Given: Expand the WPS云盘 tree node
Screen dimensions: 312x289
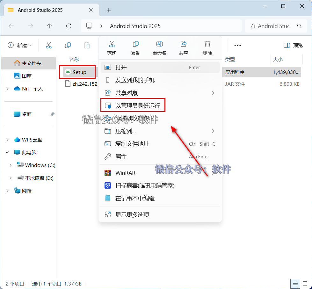Looking at the screenshot, I should tap(7, 140).
